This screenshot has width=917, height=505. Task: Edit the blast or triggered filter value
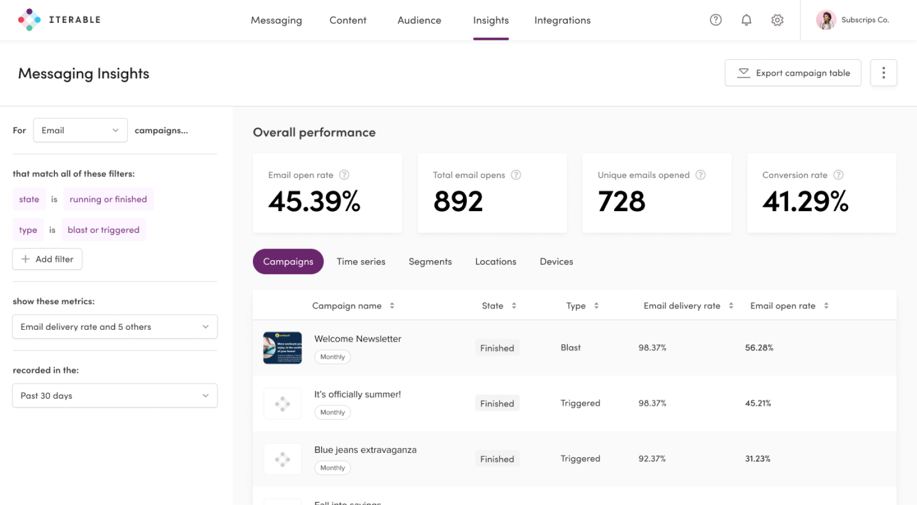(x=104, y=230)
